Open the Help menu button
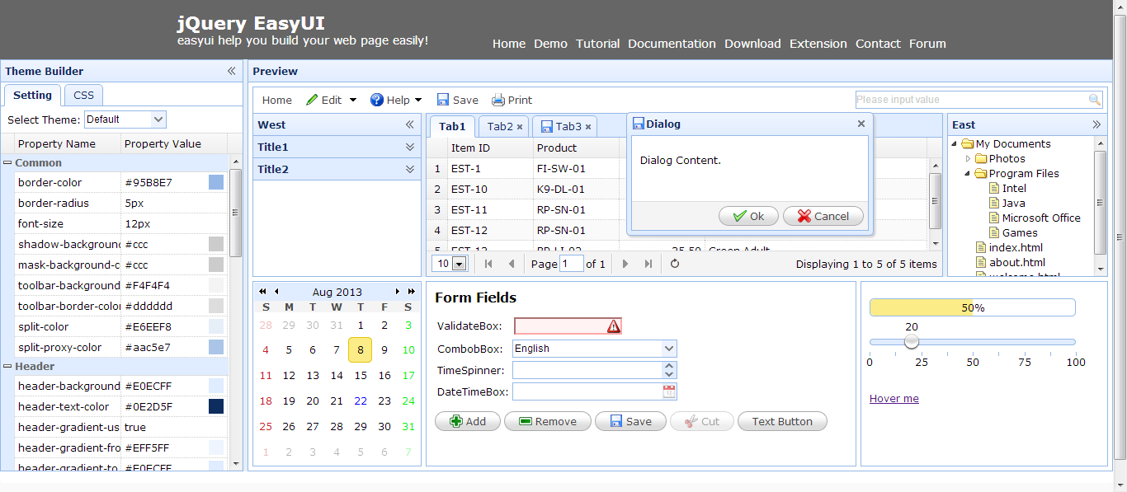 (396, 100)
